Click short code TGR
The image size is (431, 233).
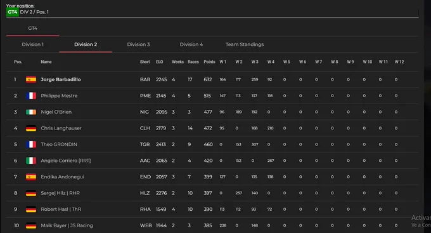coord(145,144)
